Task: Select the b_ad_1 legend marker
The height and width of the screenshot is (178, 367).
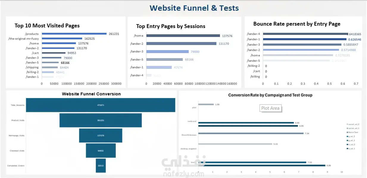Action: 347,148
